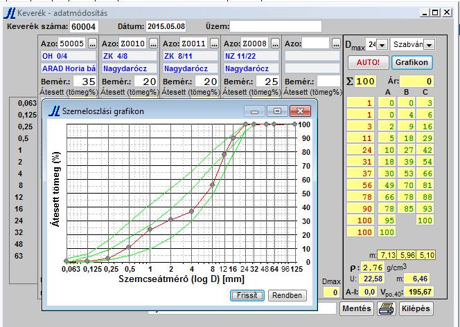The image size is (460, 327).
Task: Click the column B value 53
Action: pos(407,174)
